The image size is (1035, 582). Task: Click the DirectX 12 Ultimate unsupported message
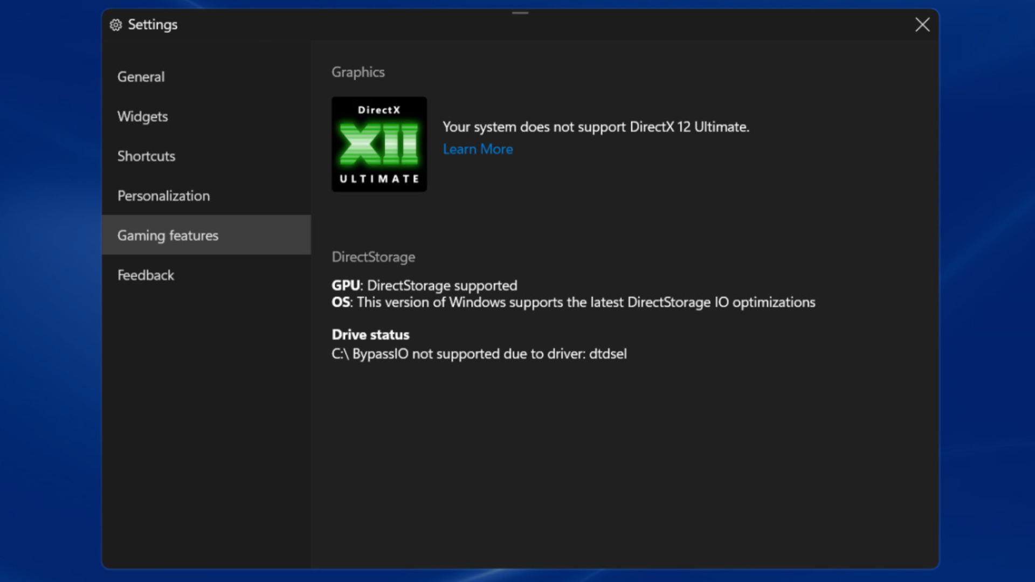(596, 127)
